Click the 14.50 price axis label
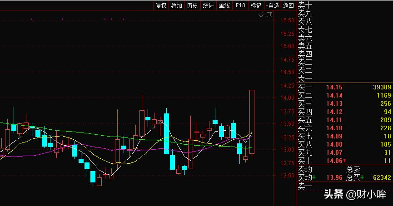 [x=287, y=72]
